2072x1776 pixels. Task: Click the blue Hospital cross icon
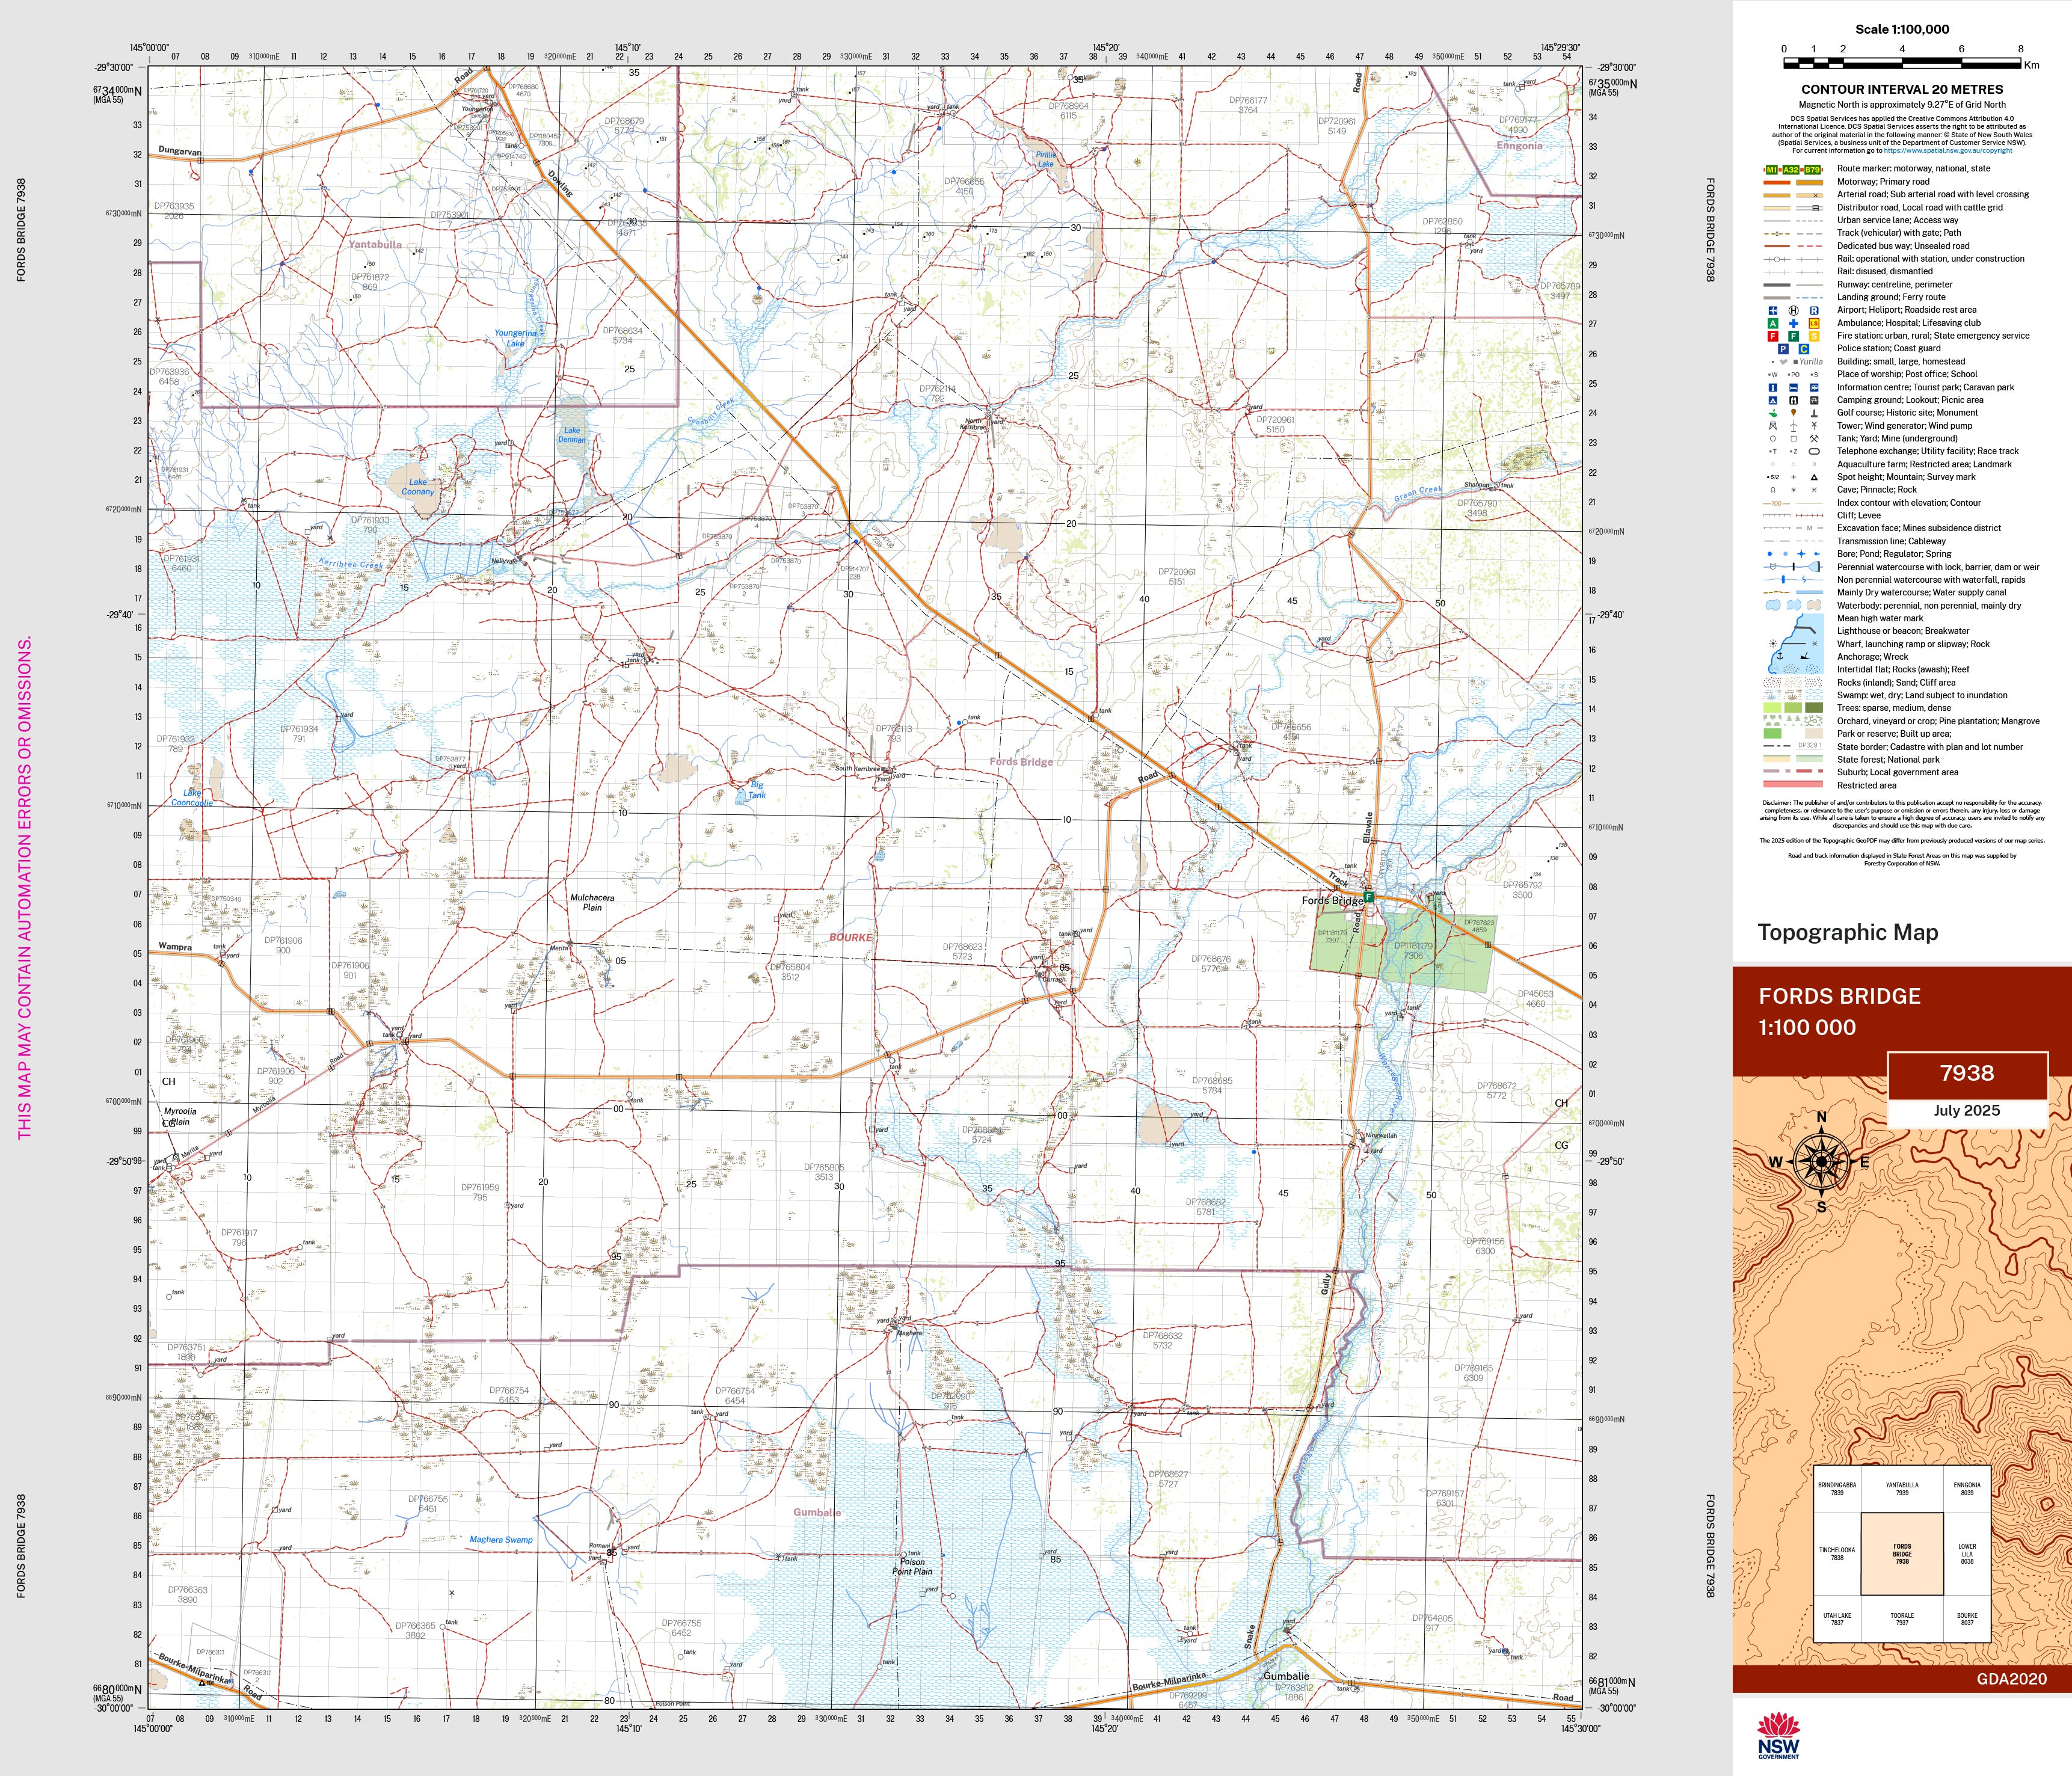point(1793,323)
